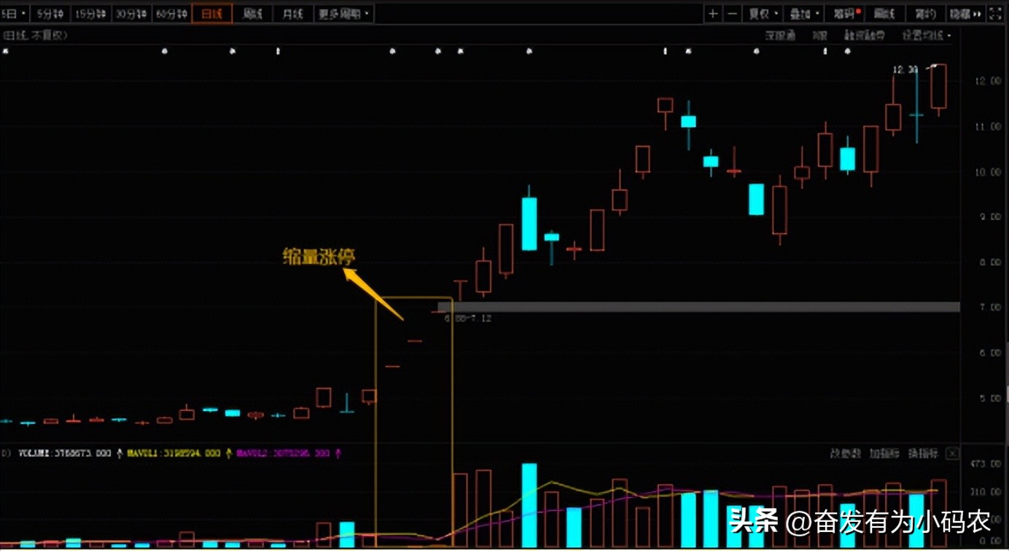Click the tall cyan candlestick near 9.00
The image size is (1009, 551).
tap(529, 224)
